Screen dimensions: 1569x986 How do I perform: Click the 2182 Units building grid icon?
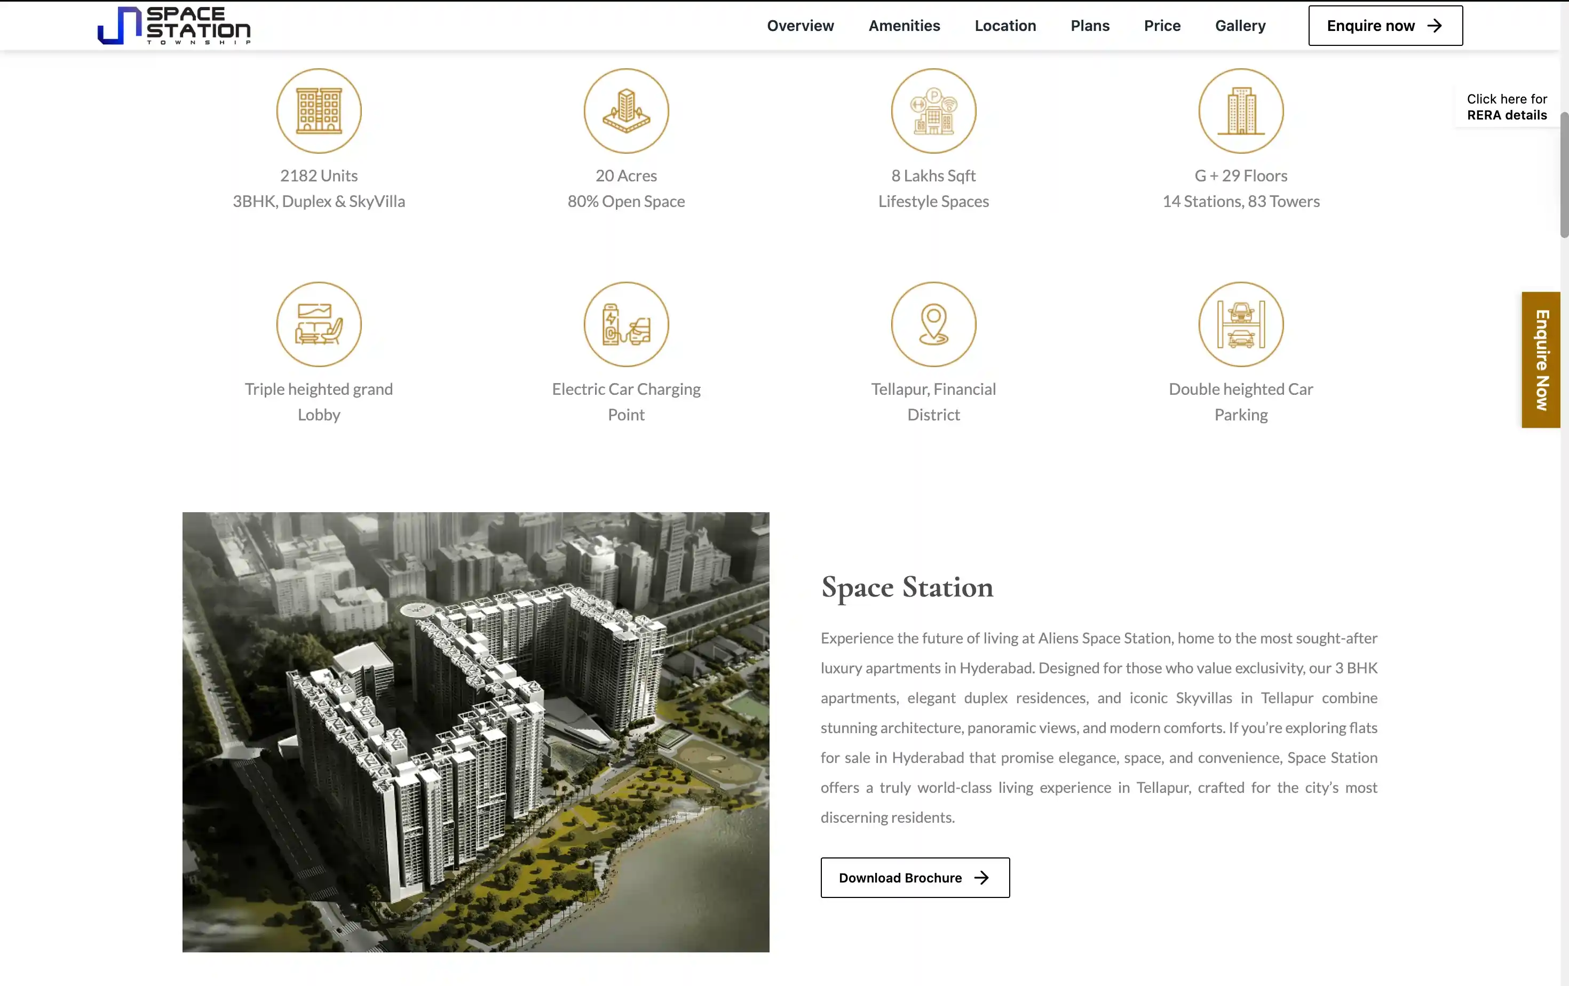319,111
